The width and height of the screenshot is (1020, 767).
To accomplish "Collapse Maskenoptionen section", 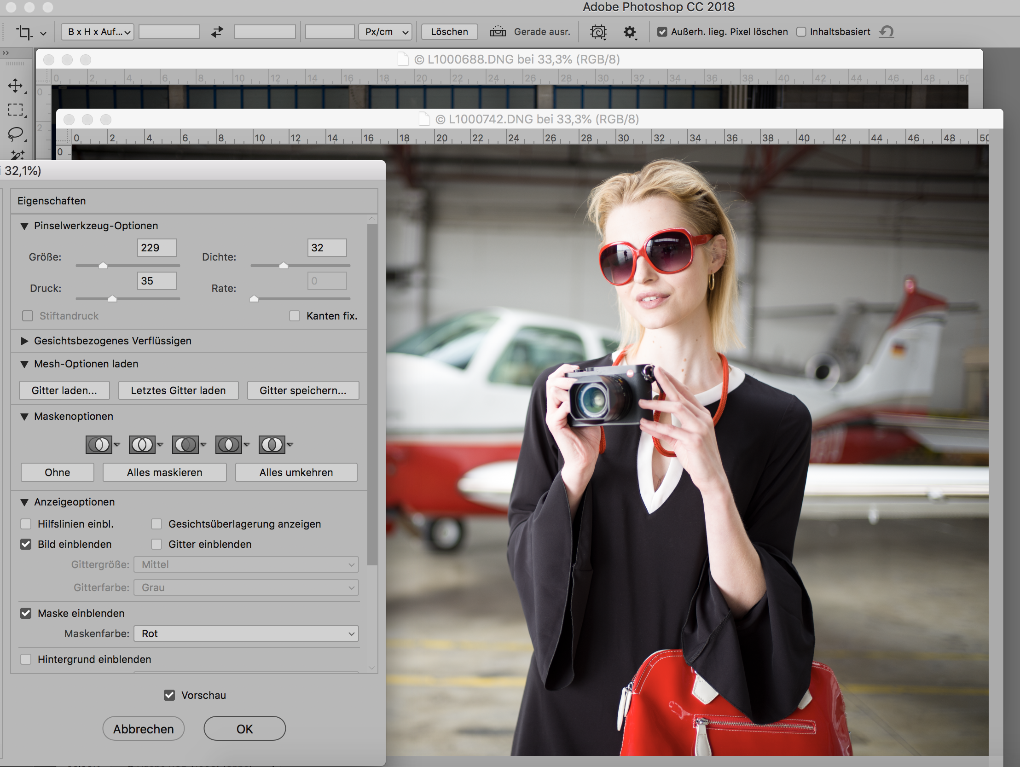I will pyautogui.click(x=24, y=417).
